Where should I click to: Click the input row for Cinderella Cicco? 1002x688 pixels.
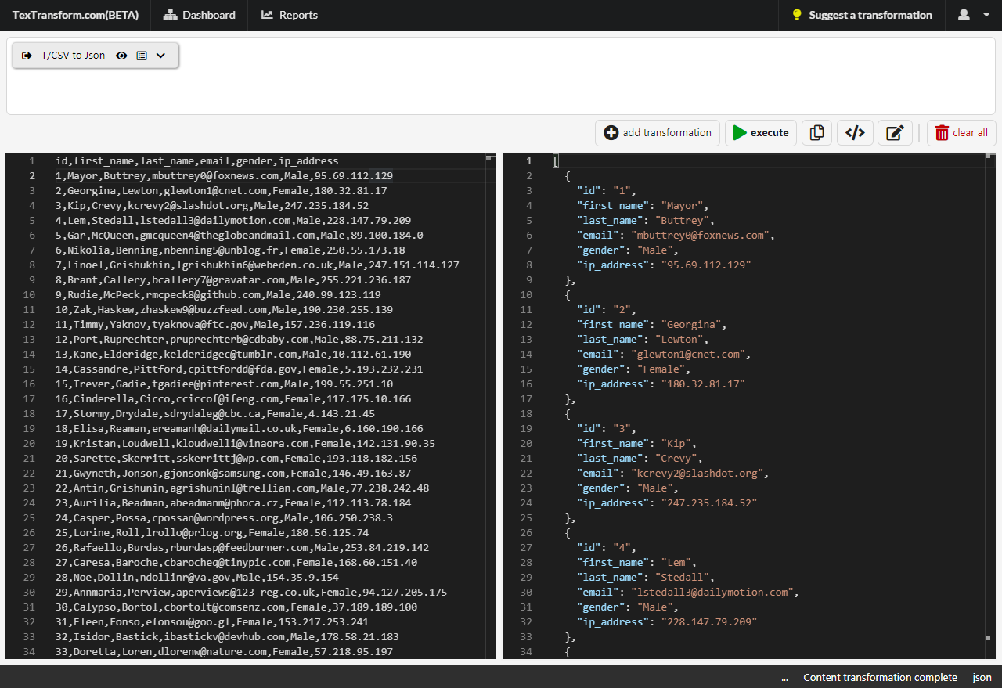pos(233,399)
